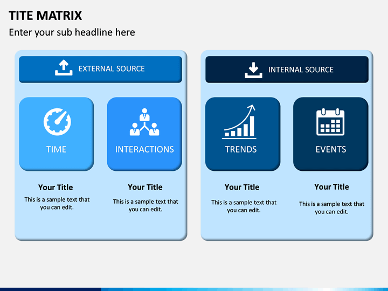Select the speedometer gauge icon above TIME
The width and height of the screenshot is (388, 291).
tap(58, 121)
